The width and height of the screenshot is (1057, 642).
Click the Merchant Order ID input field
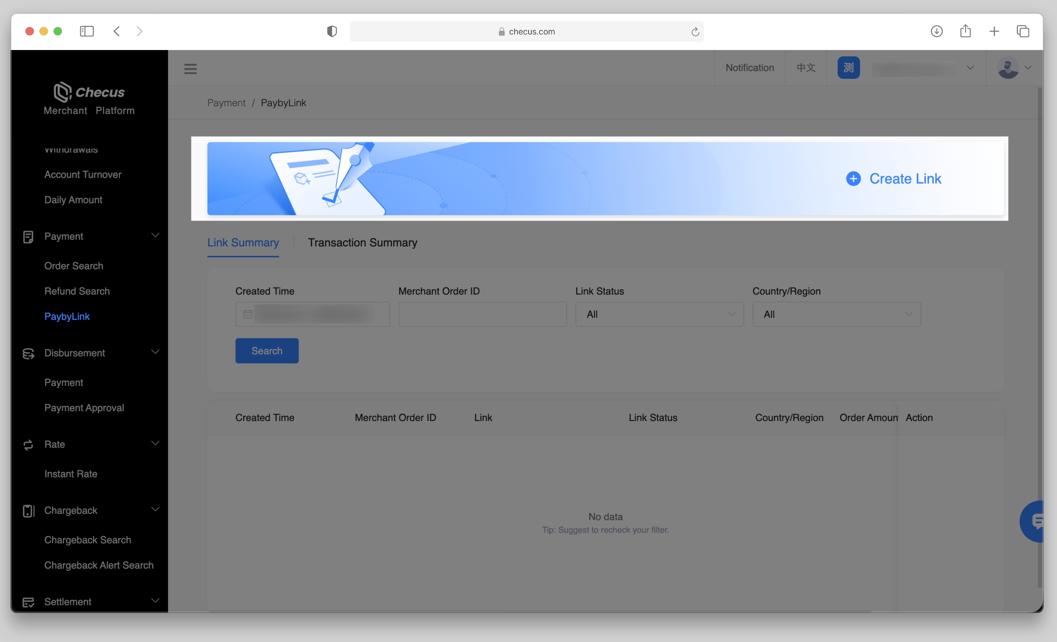[482, 314]
